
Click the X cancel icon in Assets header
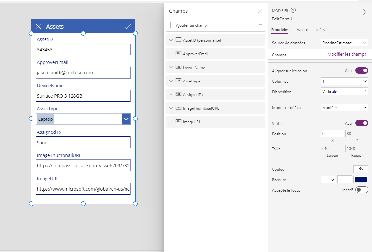(38, 26)
